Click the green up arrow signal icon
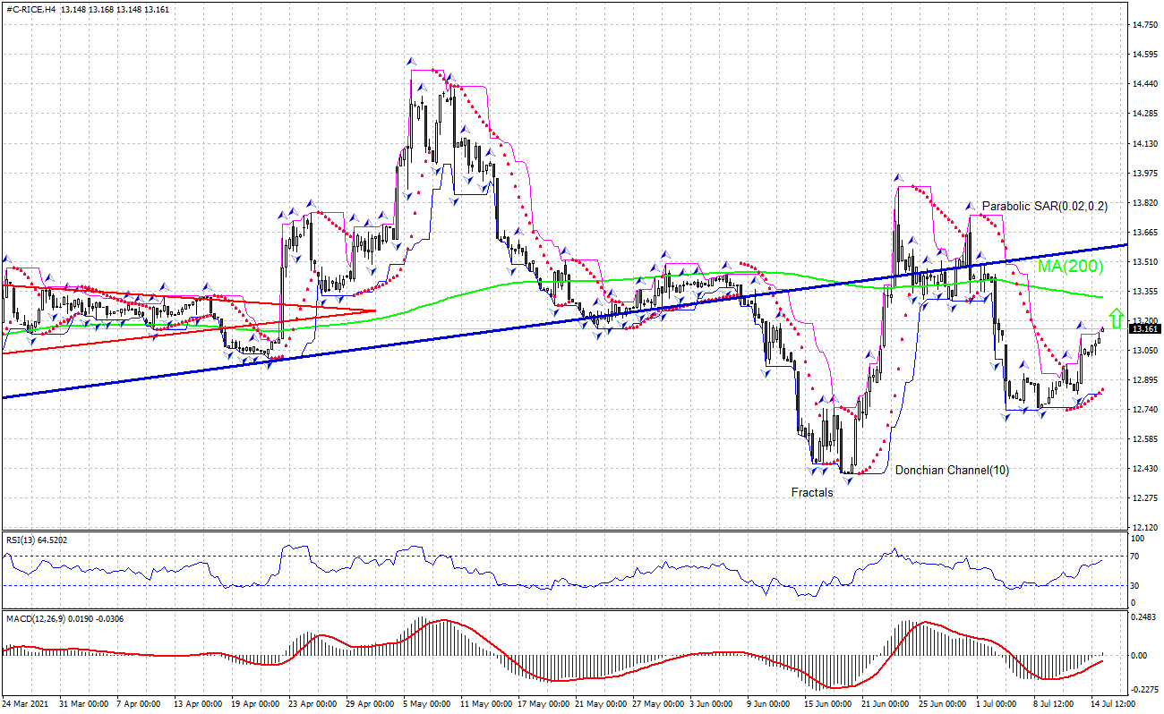1164x714 pixels. click(x=1116, y=317)
